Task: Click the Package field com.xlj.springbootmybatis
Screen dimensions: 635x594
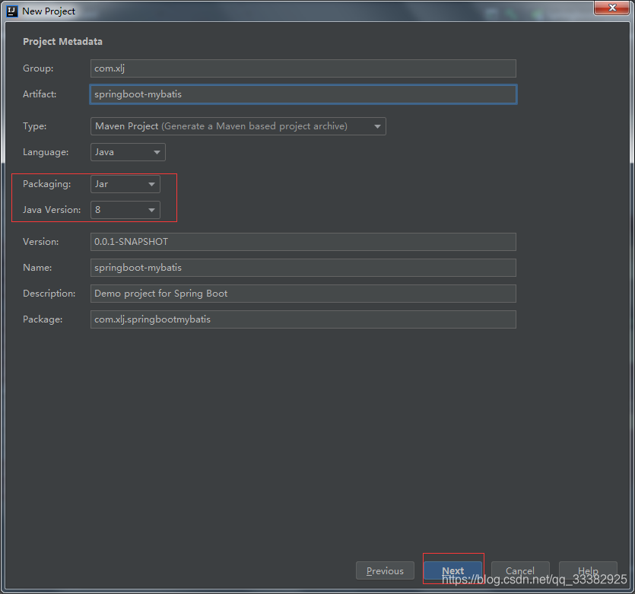Action: pos(303,319)
